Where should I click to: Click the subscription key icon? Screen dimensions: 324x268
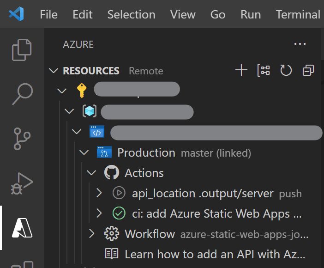coord(82,90)
